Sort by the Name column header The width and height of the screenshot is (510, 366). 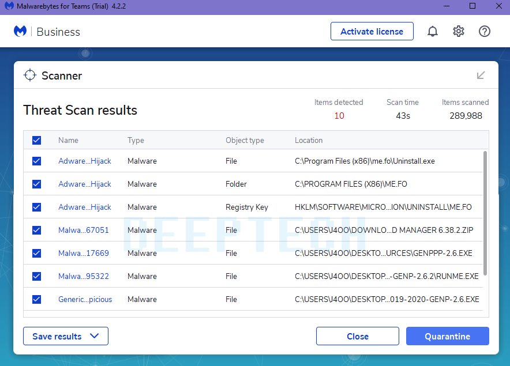click(x=68, y=140)
